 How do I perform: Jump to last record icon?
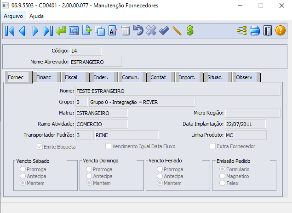[x=48, y=31]
